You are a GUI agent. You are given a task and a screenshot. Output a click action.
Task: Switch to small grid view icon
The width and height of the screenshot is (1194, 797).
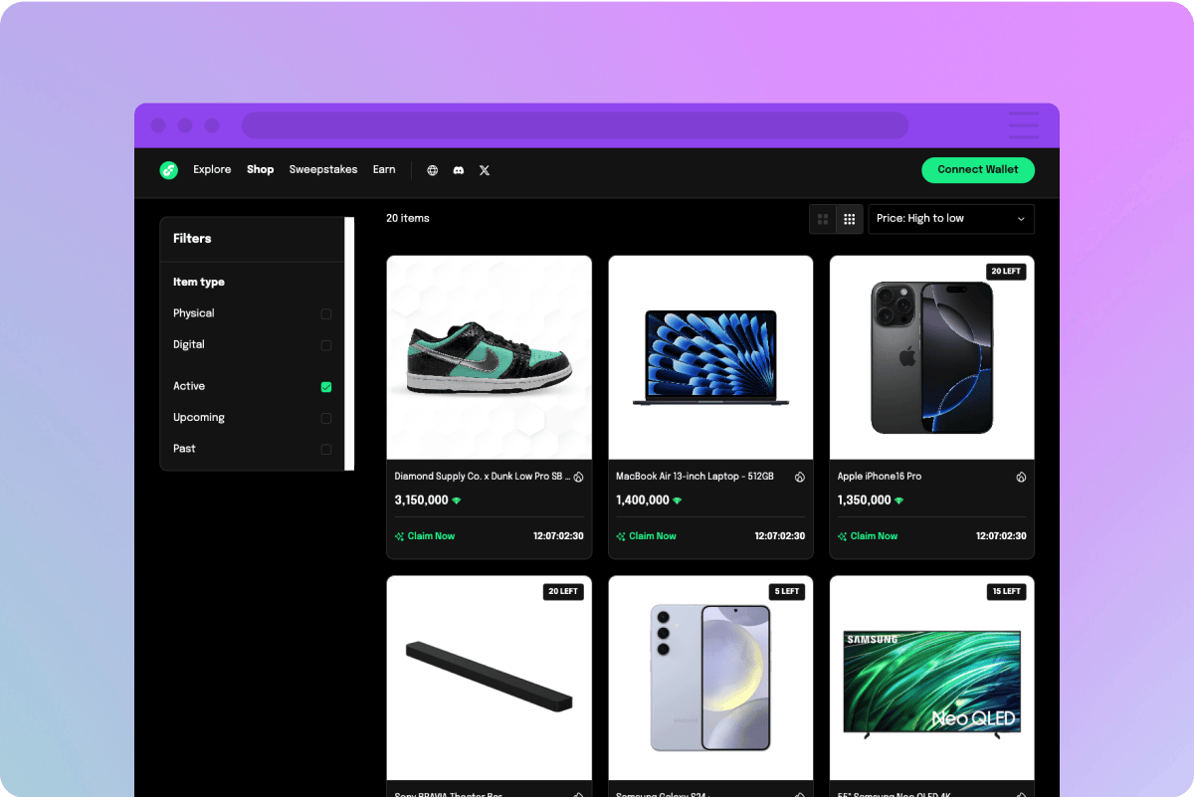[x=850, y=219]
